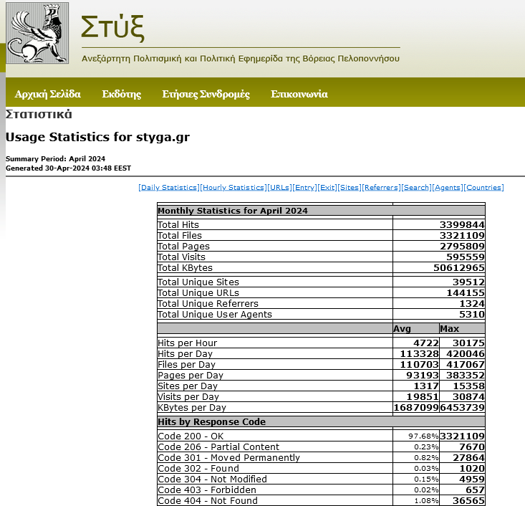This screenshot has width=525, height=506.
Task: Click the 'Summary Period: April 2024' text
Action: pyautogui.click(x=56, y=158)
